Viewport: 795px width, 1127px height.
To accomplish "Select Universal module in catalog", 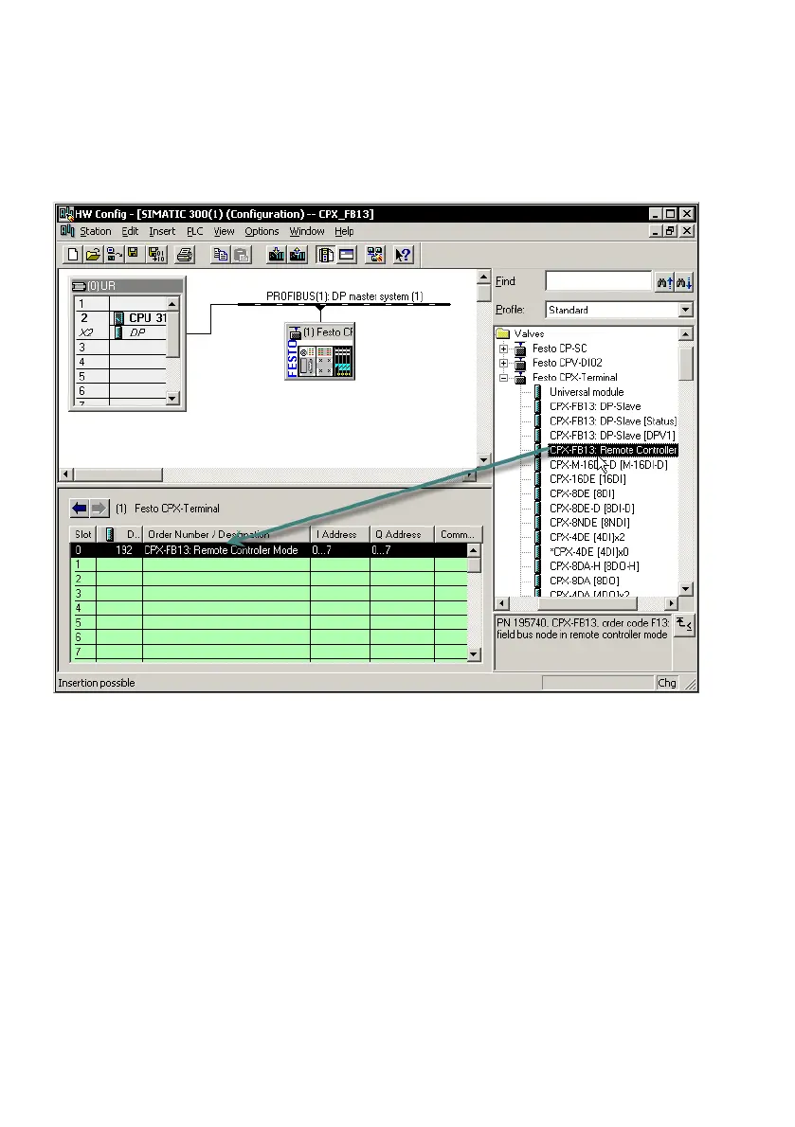I will pos(587,392).
